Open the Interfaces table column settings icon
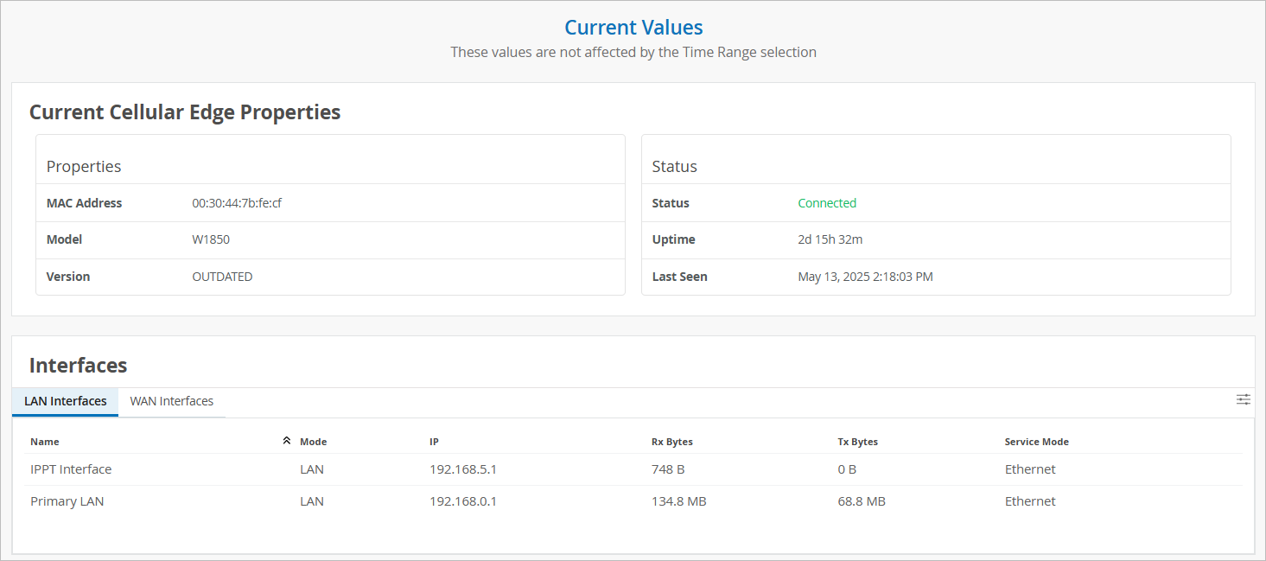Viewport: 1266px width, 561px height. click(x=1243, y=399)
